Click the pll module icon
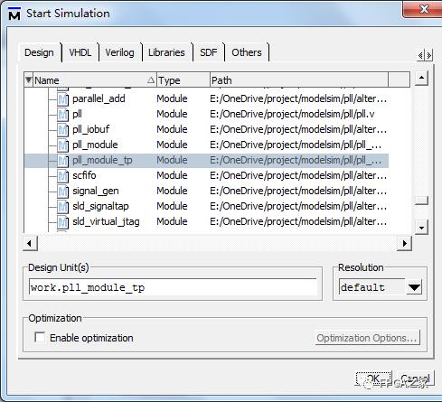The height and width of the screenshot is (402, 442). pos(62,114)
